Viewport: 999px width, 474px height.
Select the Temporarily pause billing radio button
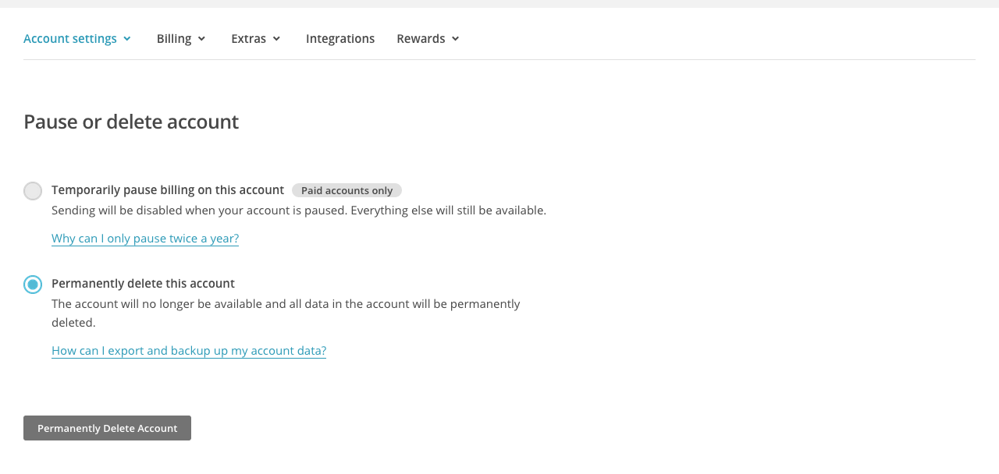point(33,191)
